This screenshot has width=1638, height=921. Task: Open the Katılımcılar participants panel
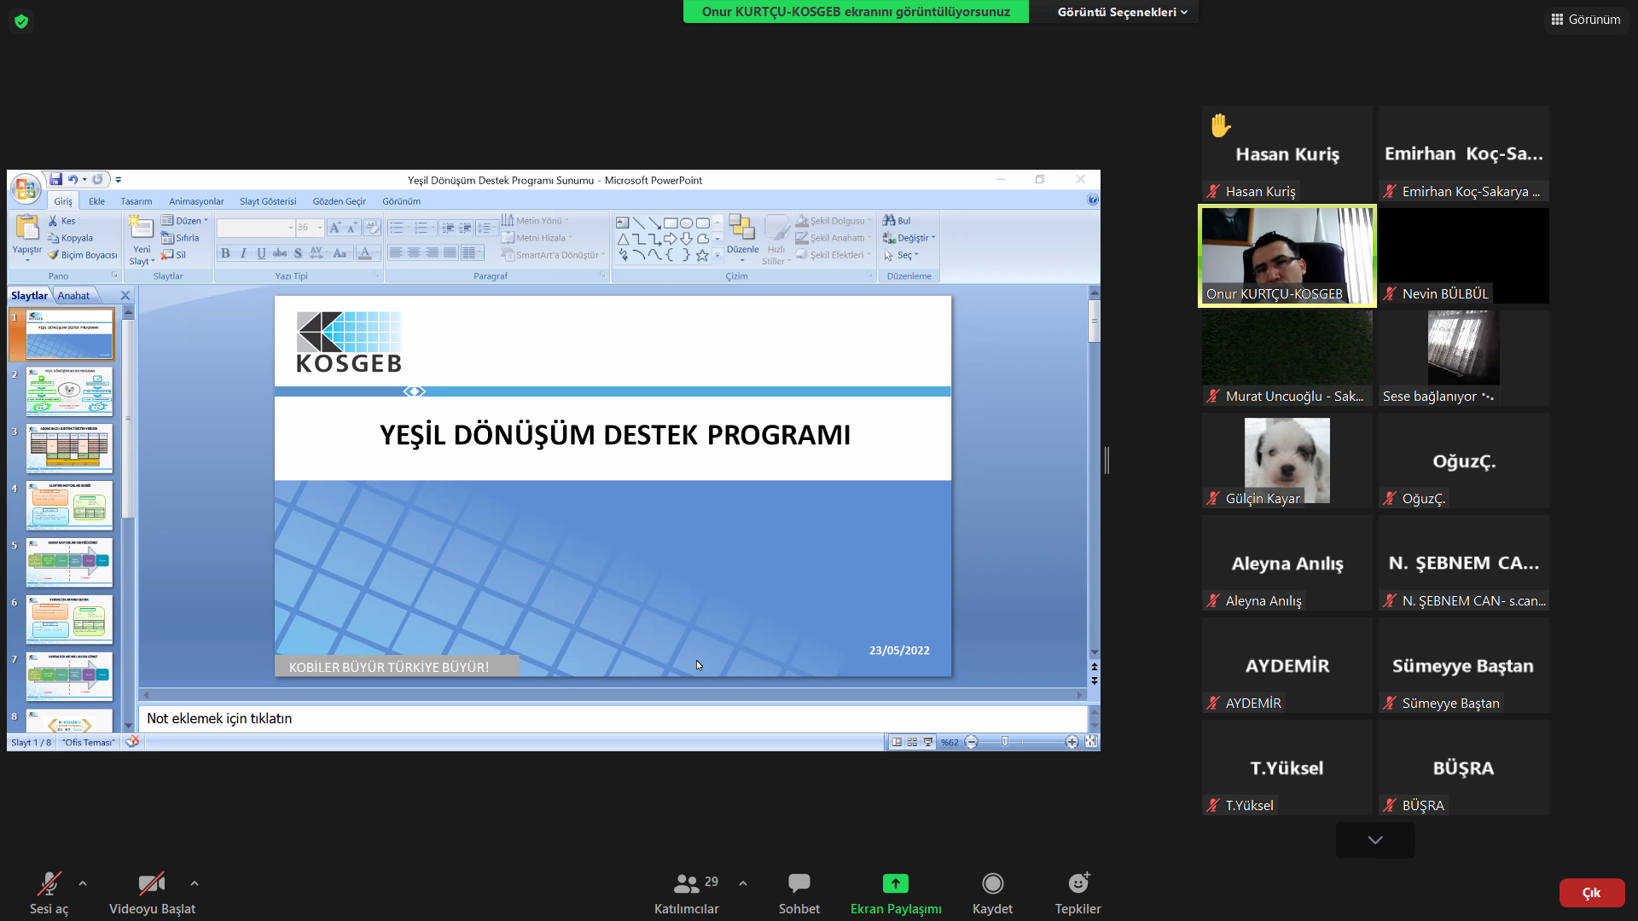[686, 883]
